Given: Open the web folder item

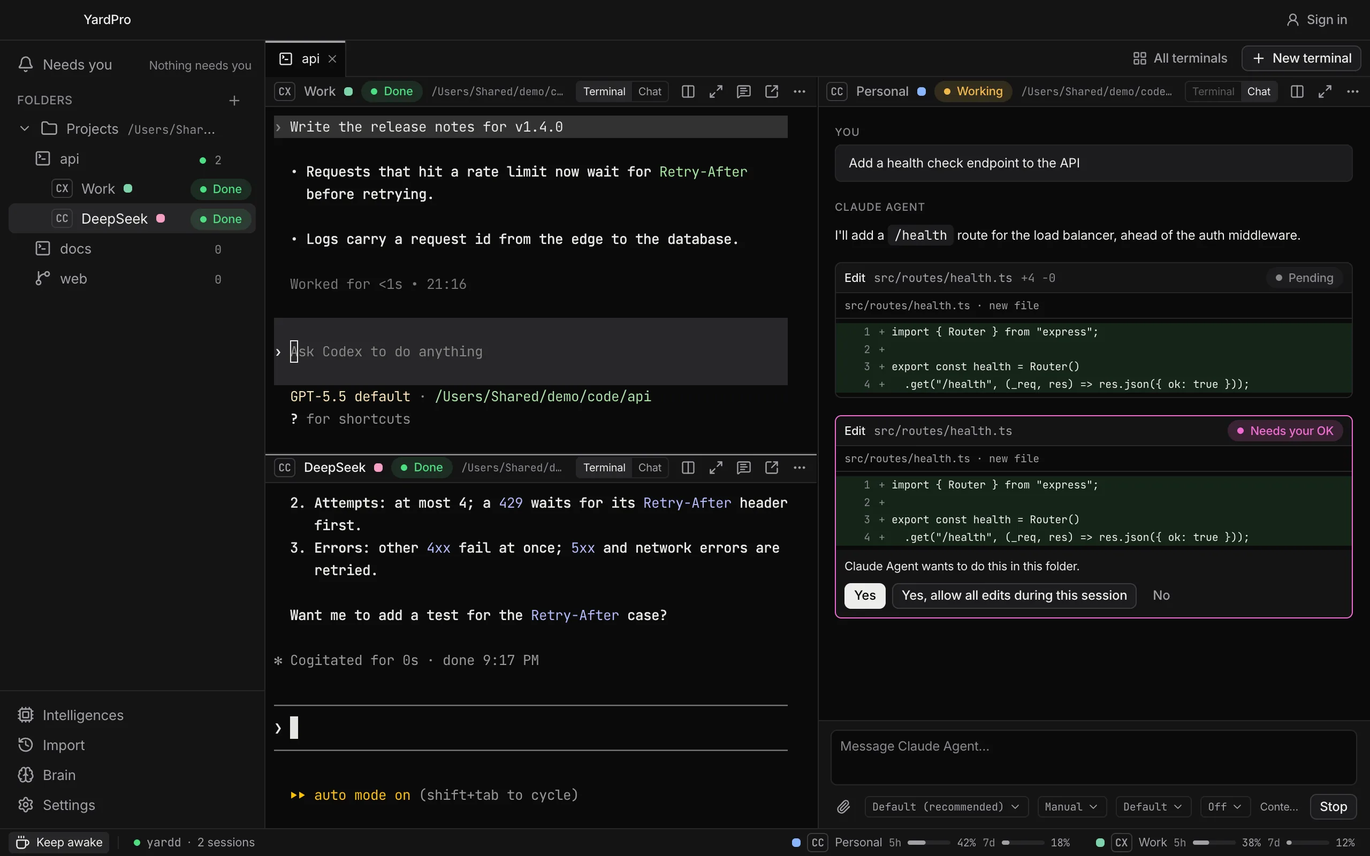Looking at the screenshot, I should 132,279.
